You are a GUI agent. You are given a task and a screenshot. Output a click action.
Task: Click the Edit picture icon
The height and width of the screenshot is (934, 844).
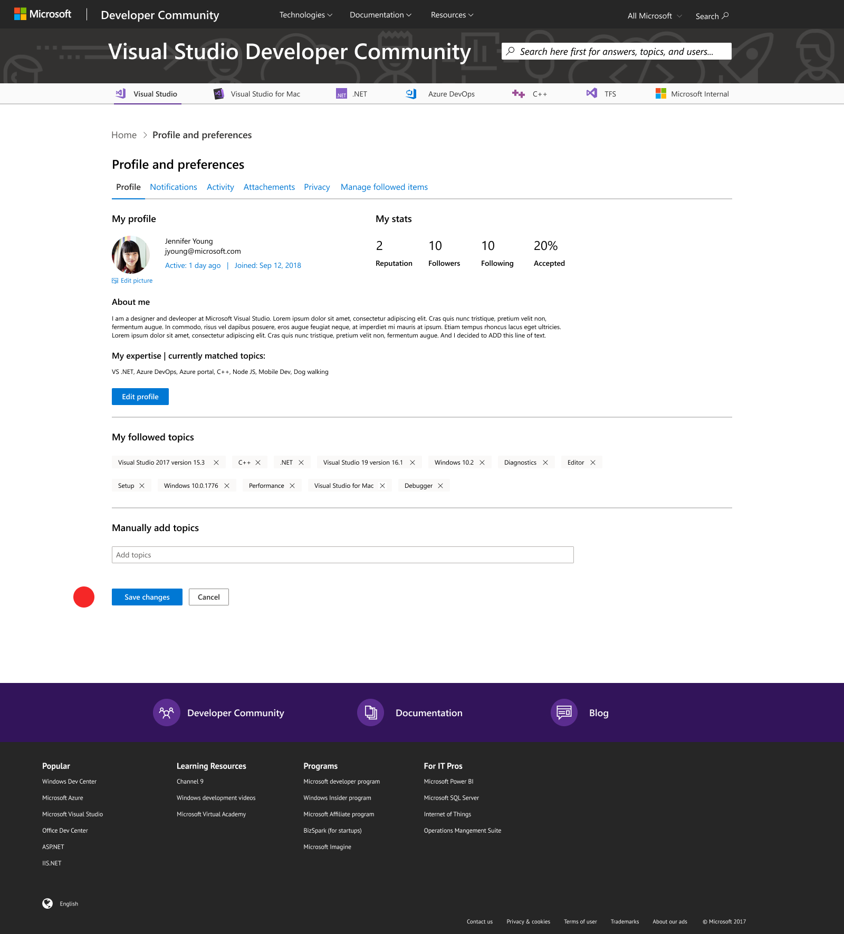pos(115,281)
